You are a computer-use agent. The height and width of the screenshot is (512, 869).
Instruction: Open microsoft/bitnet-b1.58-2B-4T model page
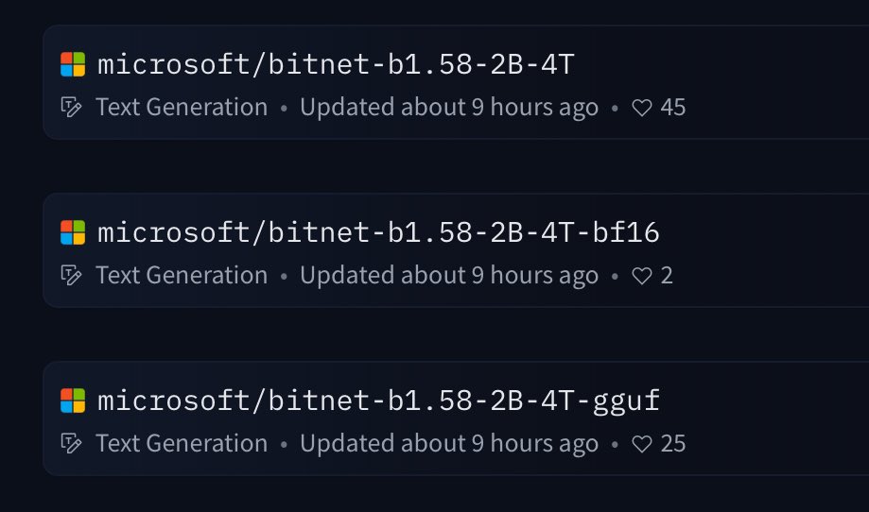pyautogui.click(x=336, y=64)
